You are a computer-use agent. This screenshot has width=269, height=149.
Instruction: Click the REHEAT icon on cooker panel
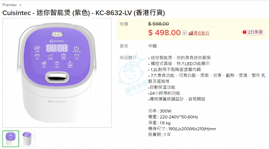coord(70,64)
